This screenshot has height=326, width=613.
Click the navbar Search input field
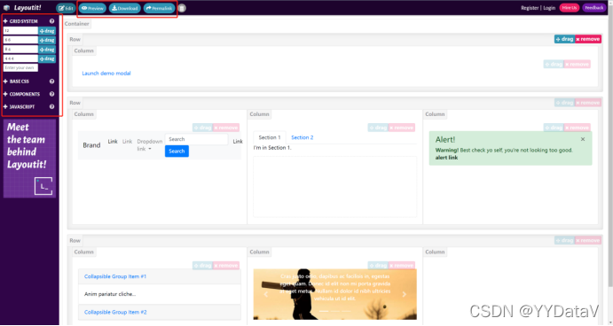point(196,139)
